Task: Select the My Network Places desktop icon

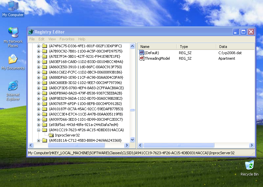Action: point(13,37)
